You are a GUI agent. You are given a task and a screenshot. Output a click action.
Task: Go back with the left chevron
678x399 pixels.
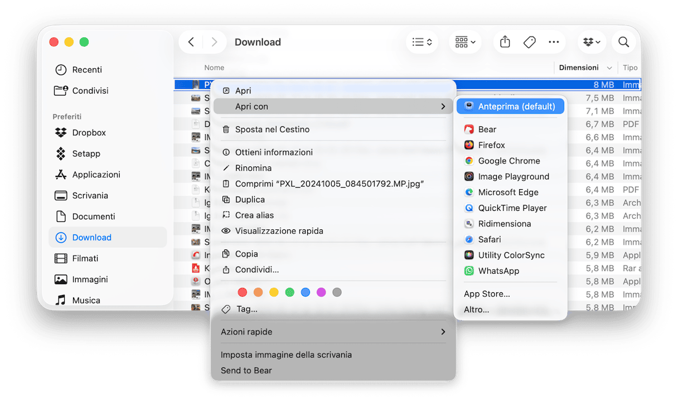tap(191, 42)
